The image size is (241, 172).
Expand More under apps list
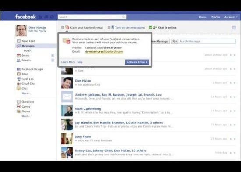pyautogui.click(x=25, y=116)
